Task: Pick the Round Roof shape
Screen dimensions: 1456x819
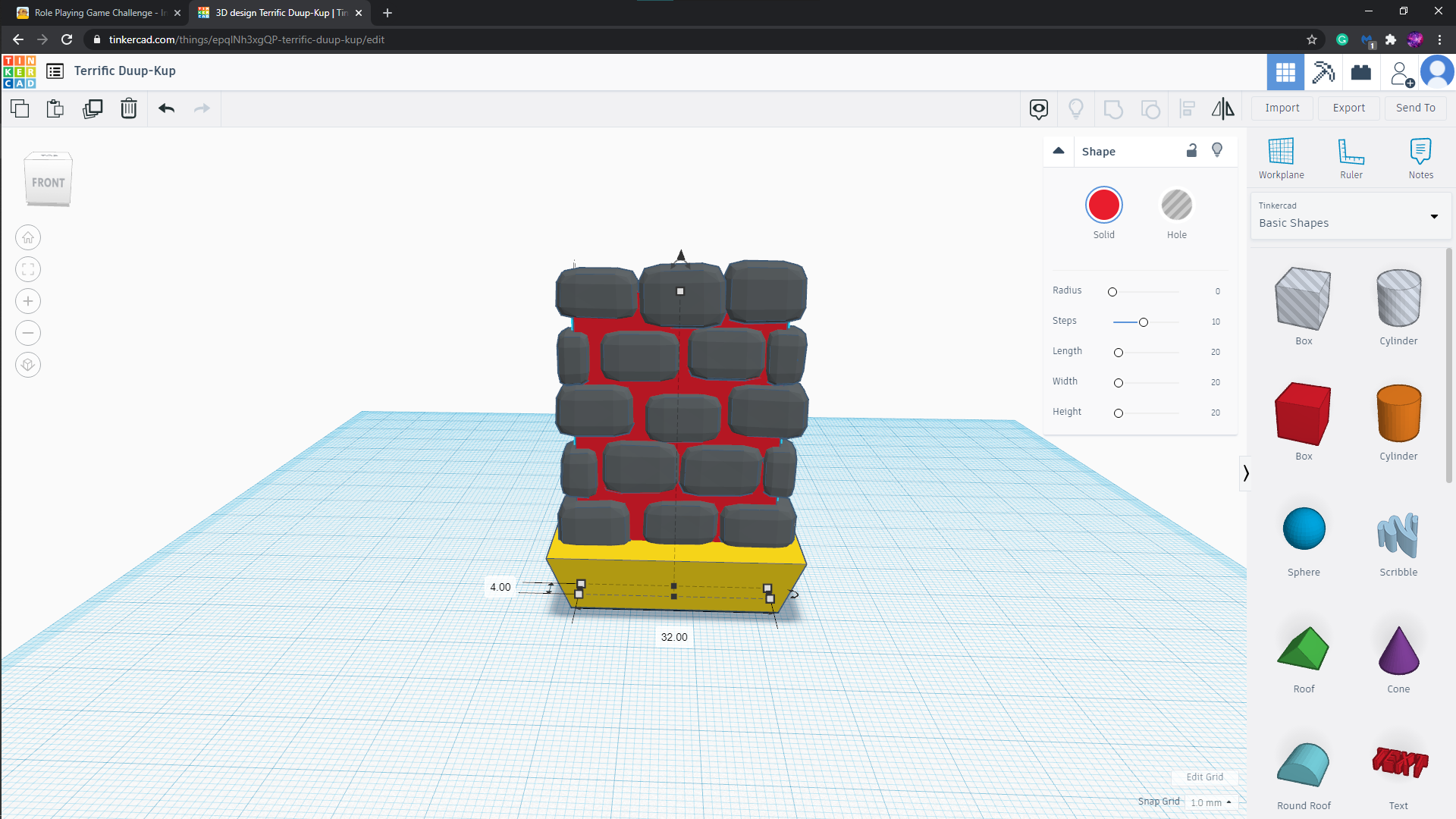Action: [1304, 764]
